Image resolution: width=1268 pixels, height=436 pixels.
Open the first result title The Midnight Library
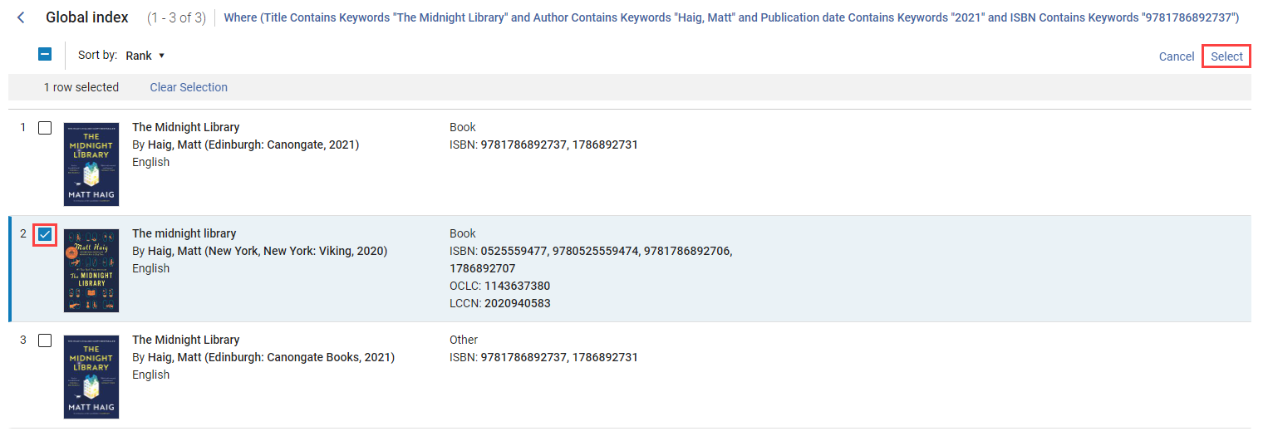[x=185, y=127]
